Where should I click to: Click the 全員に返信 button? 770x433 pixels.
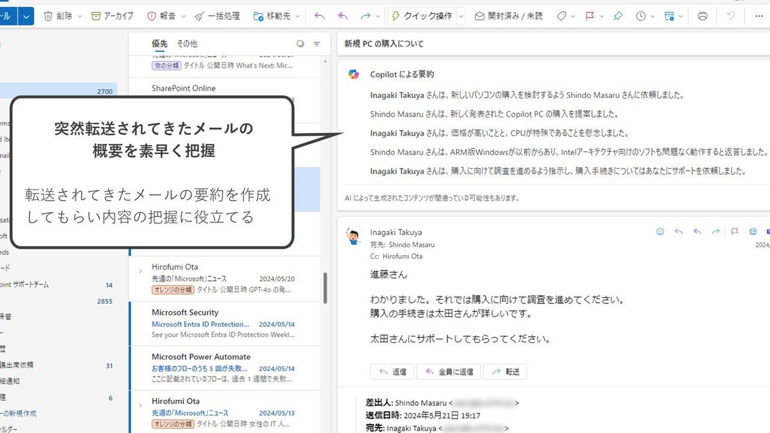pos(449,372)
